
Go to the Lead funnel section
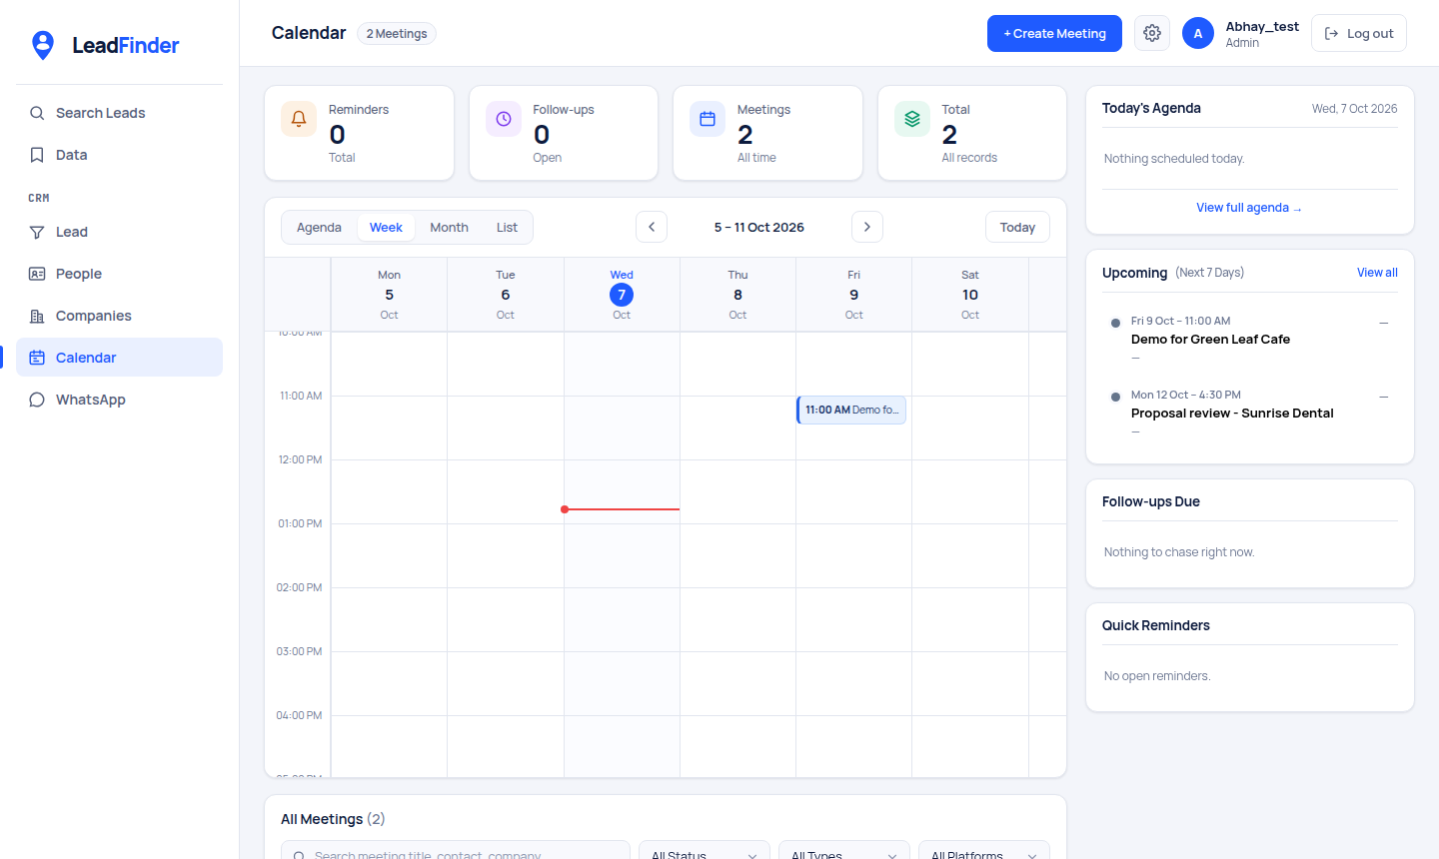click(119, 232)
